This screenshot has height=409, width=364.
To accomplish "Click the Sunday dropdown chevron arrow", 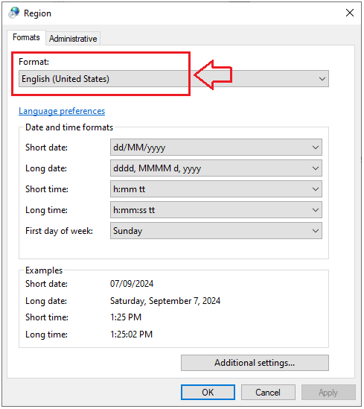I will pyautogui.click(x=316, y=231).
